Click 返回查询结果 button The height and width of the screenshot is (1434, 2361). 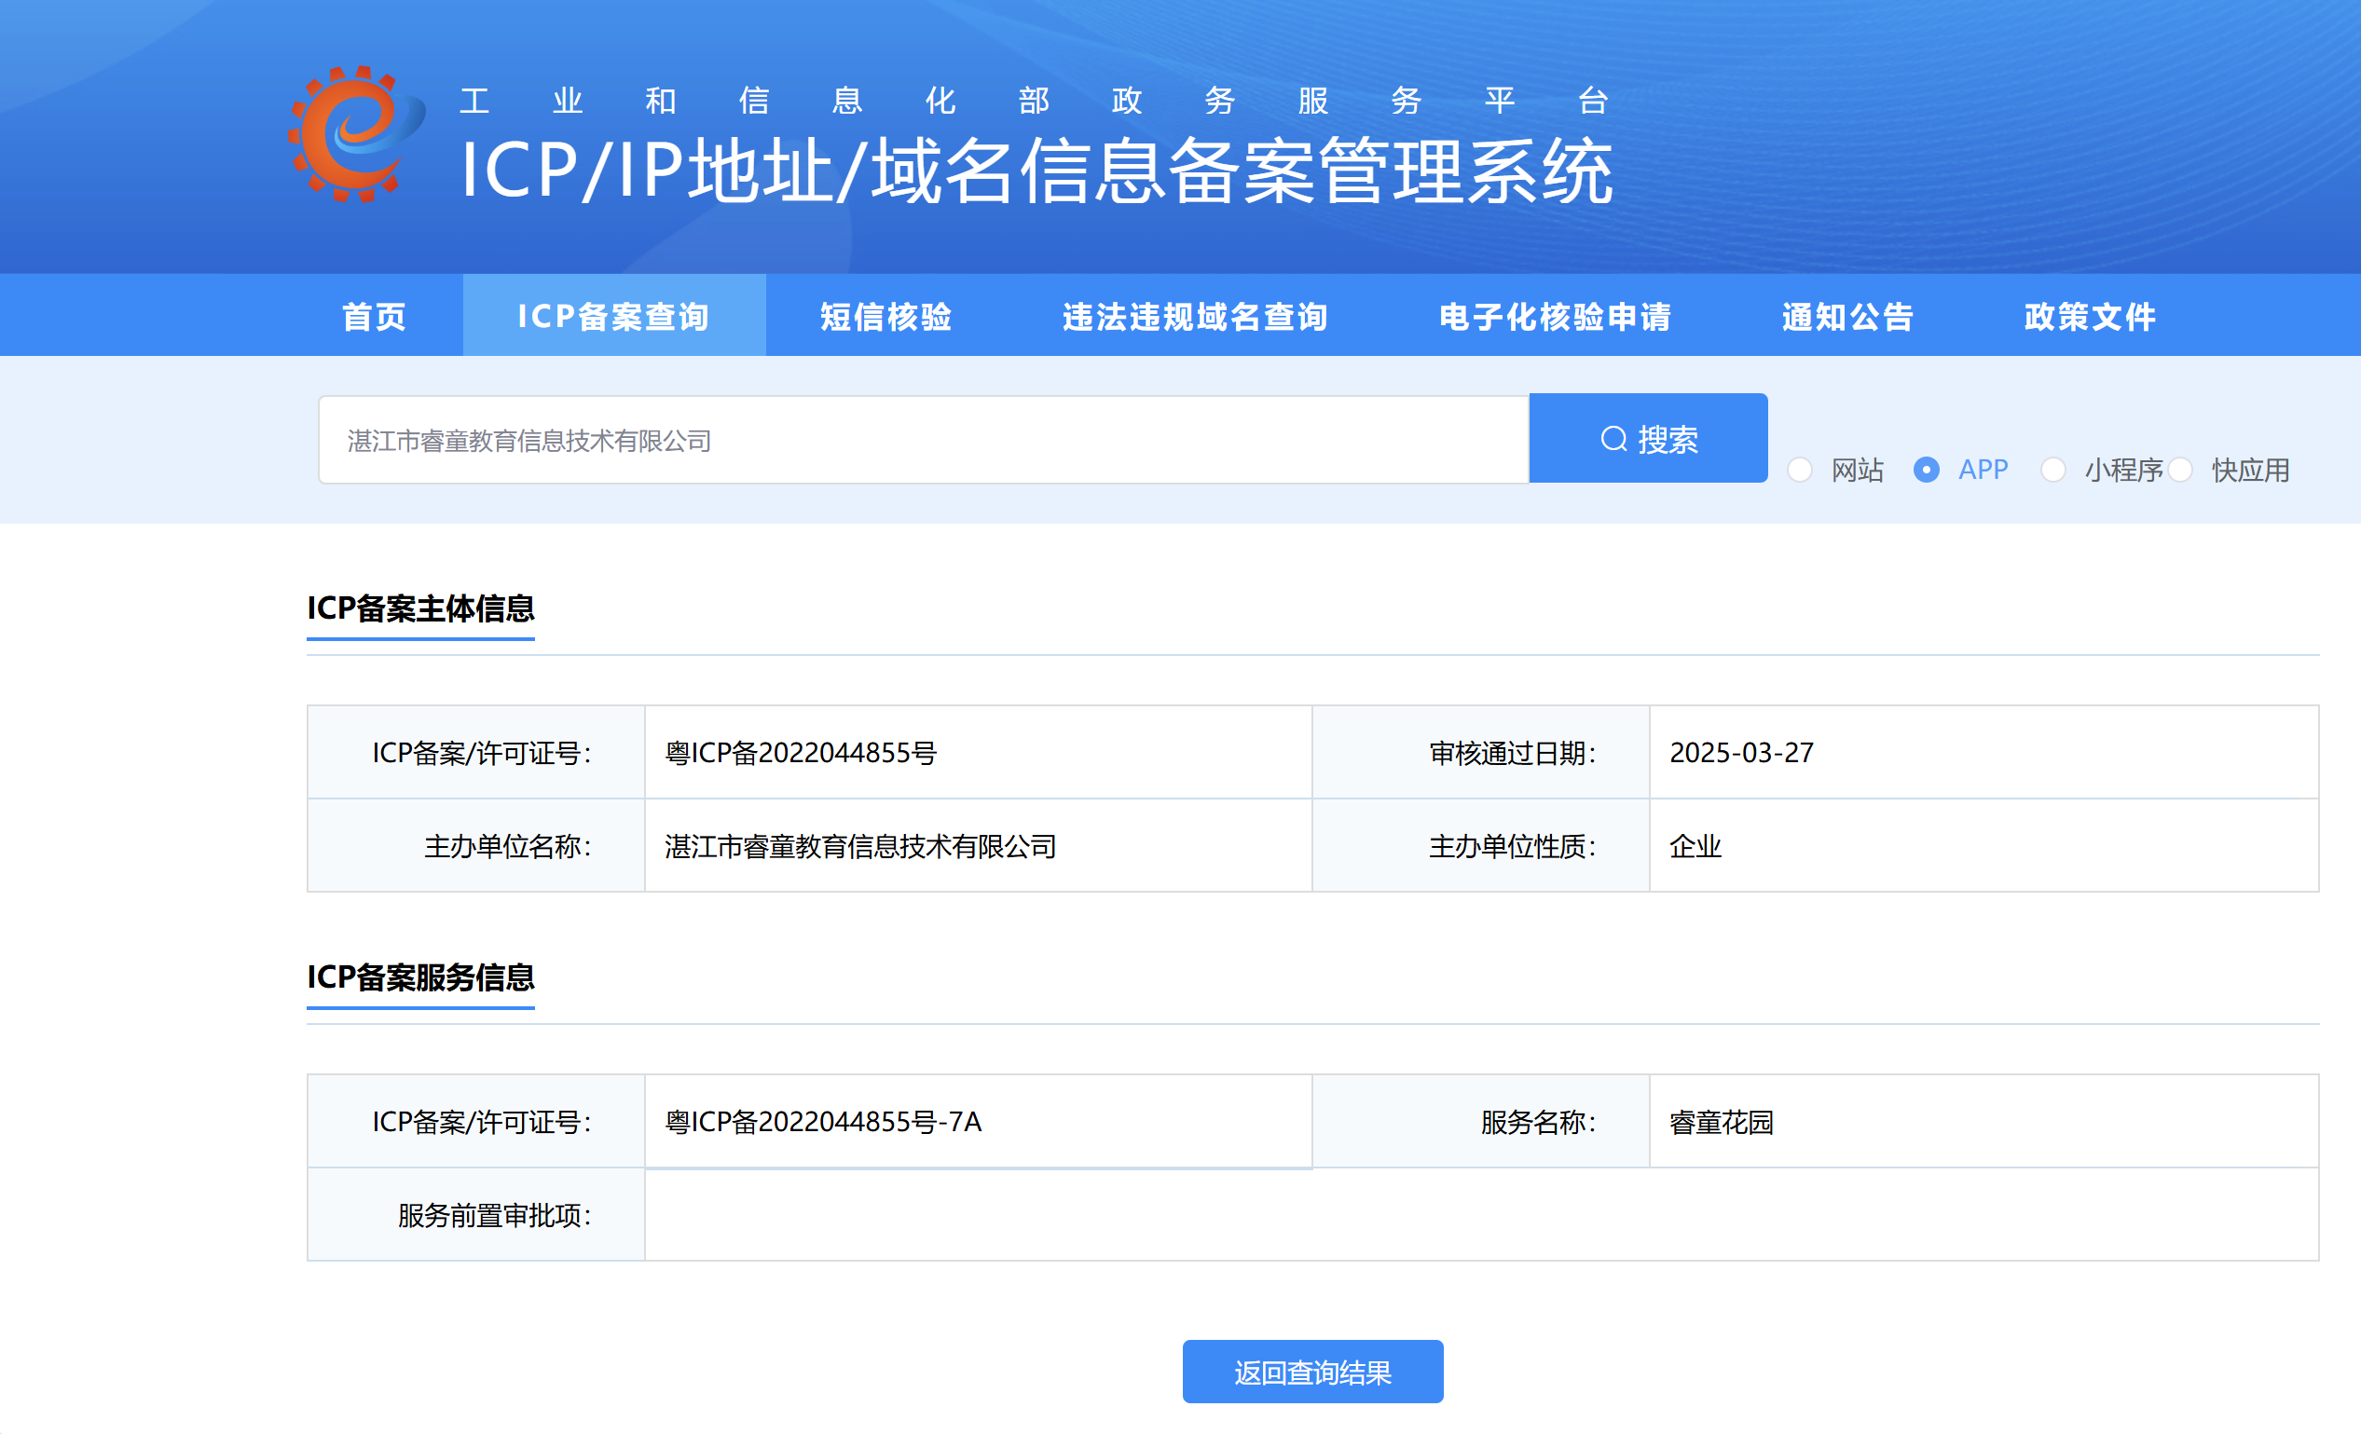1311,1372
